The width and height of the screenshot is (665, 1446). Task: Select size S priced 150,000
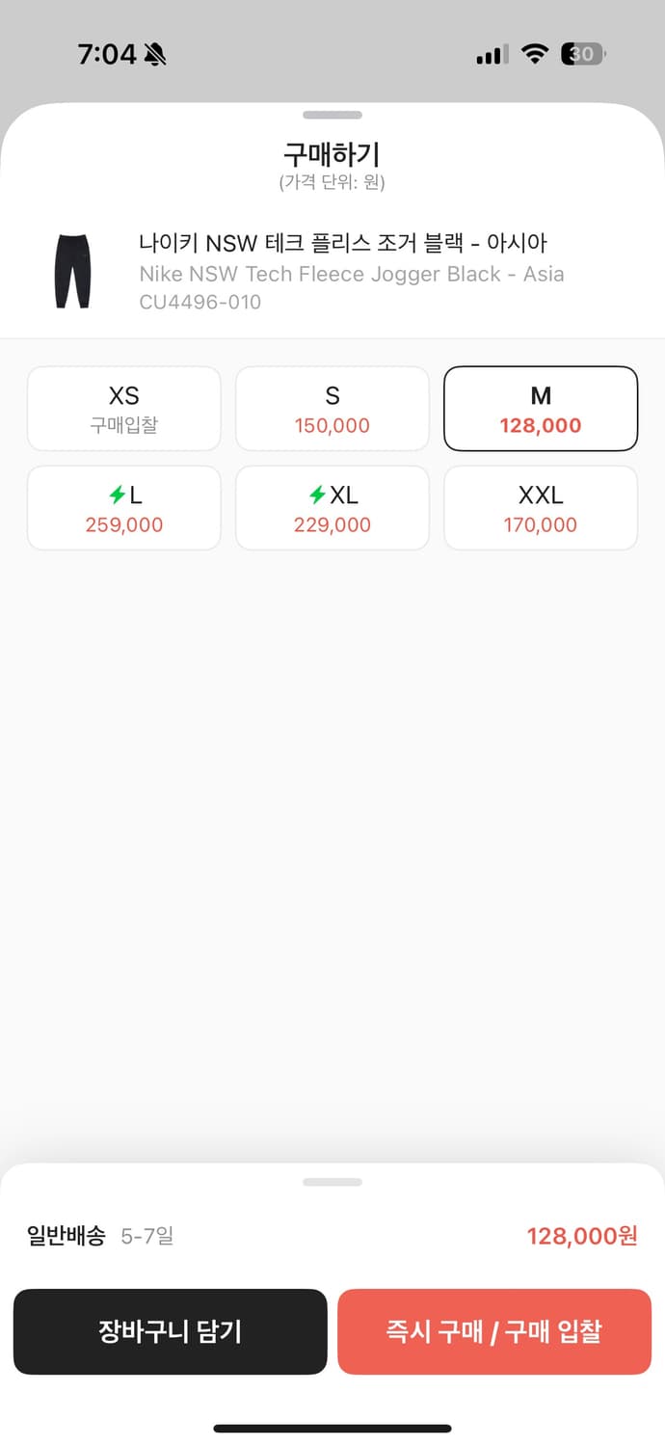pos(332,409)
